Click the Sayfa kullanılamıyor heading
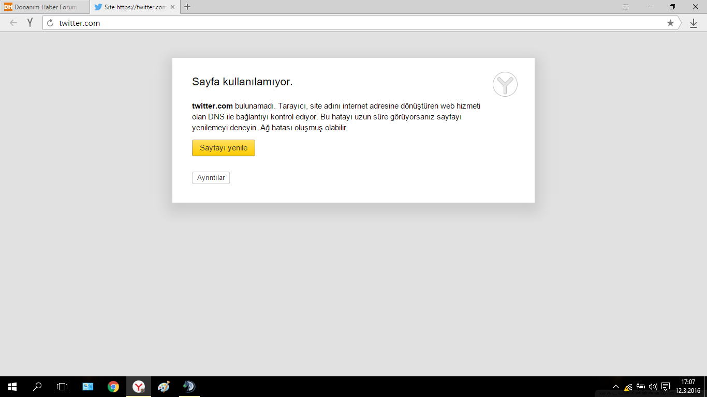This screenshot has width=707, height=397. (242, 82)
